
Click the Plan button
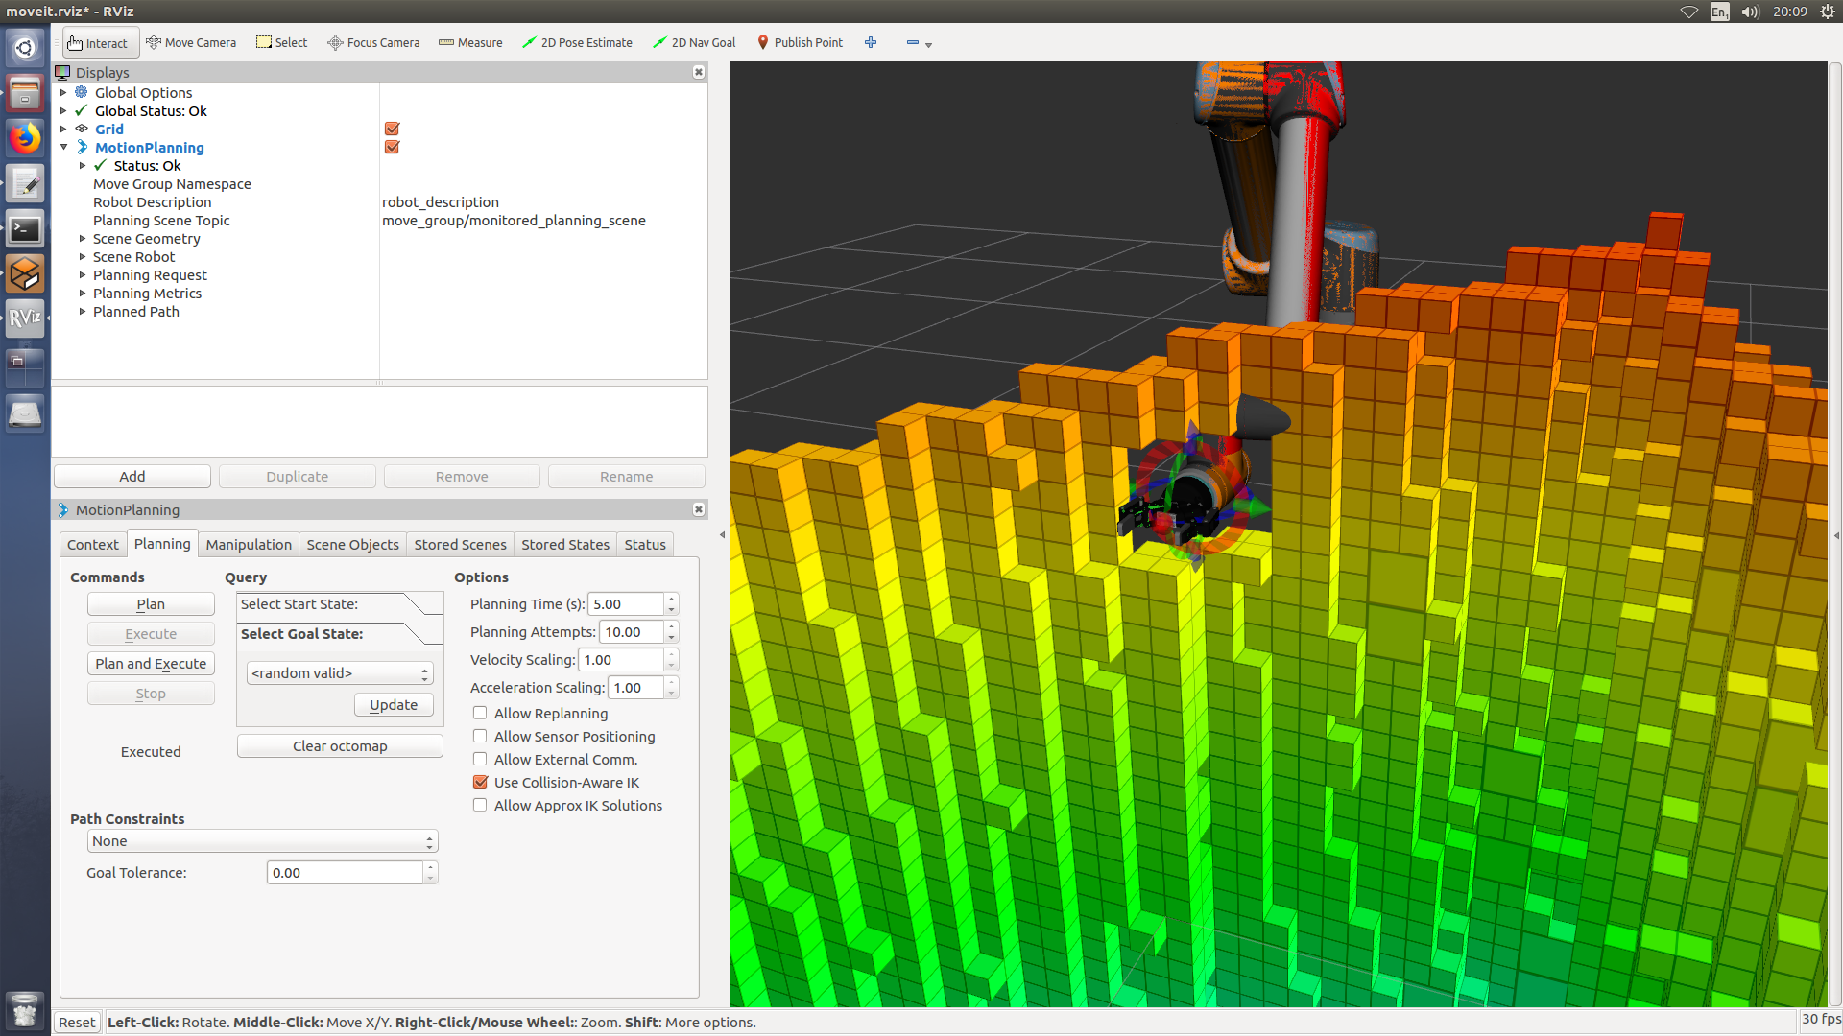(x=151, y=604)
